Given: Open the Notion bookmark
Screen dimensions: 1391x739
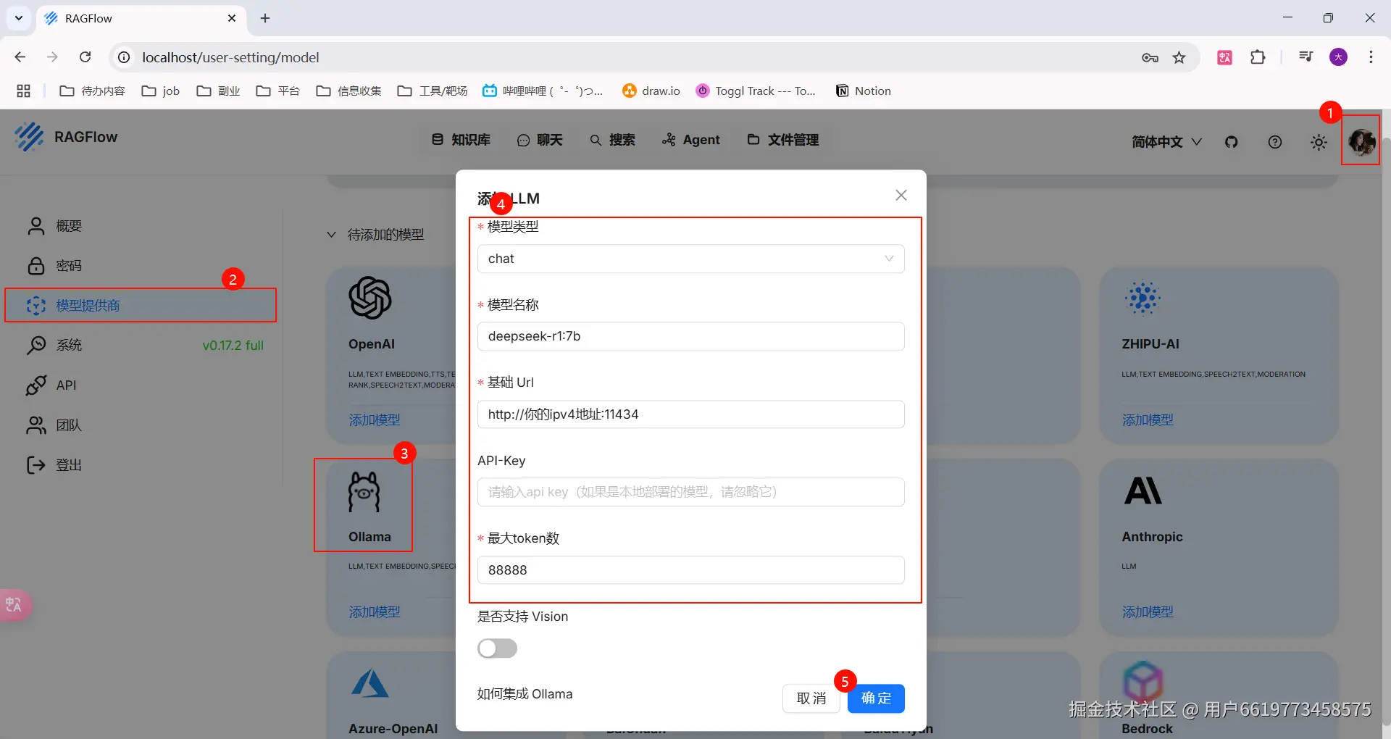Looking at the screenshot, I should click(x=864, y=91).
